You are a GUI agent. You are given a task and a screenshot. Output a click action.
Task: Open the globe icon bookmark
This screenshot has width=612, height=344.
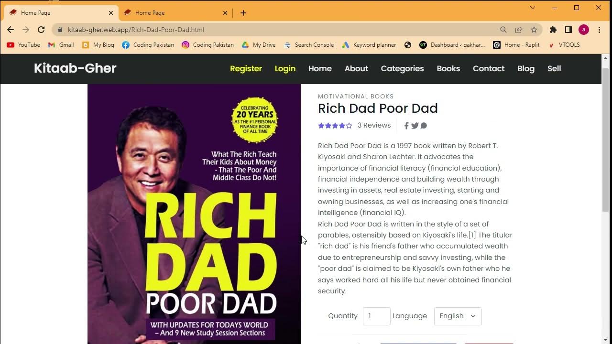tap(408, 45)
